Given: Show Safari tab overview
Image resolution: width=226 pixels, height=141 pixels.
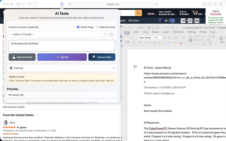Looking at the screenshot, I should 221,4.
